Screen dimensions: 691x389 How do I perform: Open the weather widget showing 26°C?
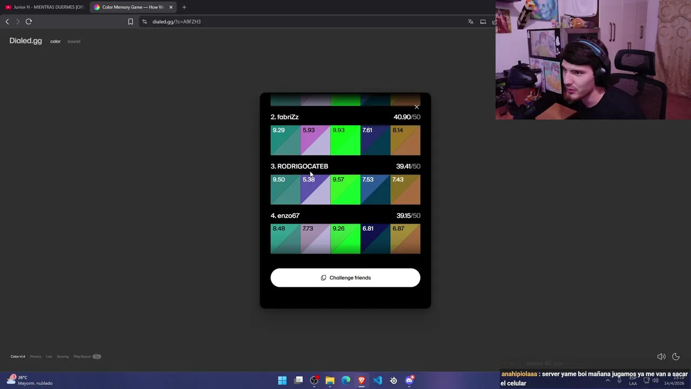coord(30,380)
